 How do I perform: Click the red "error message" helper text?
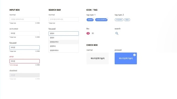[14, 65]
